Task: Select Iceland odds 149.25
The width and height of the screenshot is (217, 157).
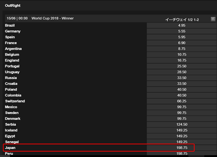Action: coord(182,130)
